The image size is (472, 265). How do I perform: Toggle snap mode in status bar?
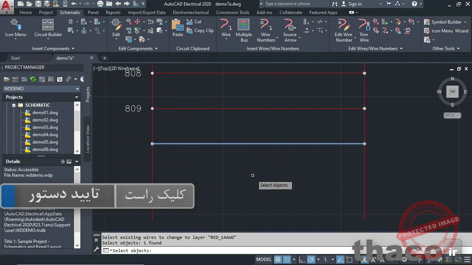point(287,259)
